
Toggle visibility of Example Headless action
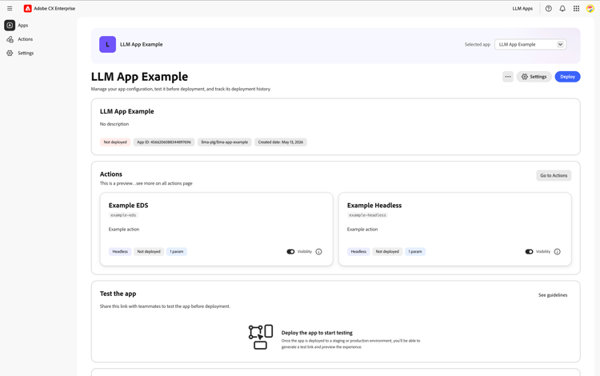click(529, 252)
